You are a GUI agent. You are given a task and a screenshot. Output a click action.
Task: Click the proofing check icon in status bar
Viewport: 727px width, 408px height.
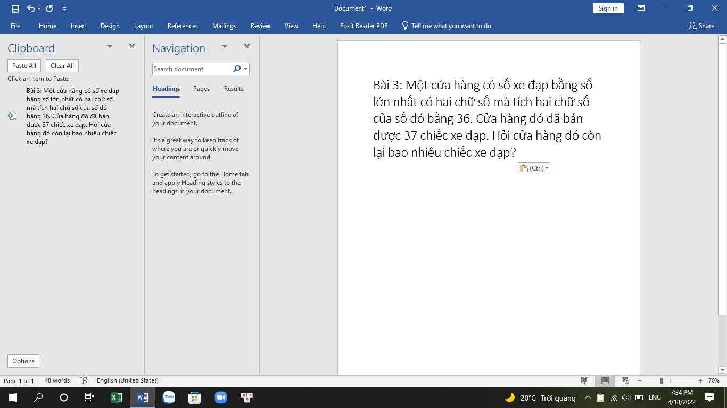tap(84, 381)
